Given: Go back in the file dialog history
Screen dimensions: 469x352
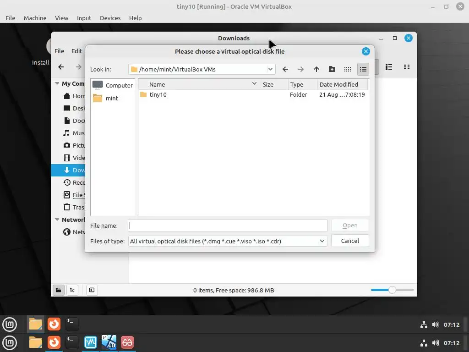Looking at the screenshot, I should point(285,70).
